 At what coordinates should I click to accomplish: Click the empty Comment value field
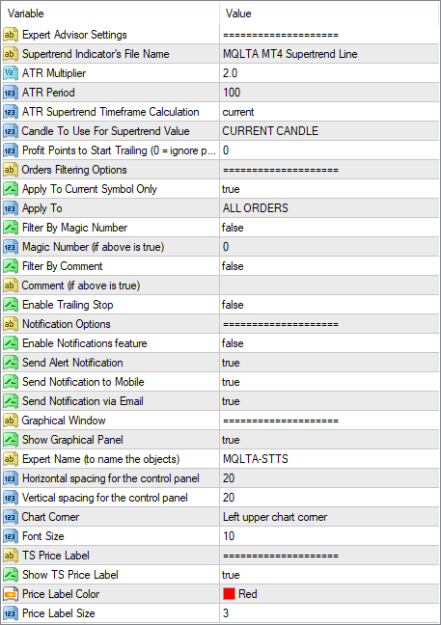[329, 285]
